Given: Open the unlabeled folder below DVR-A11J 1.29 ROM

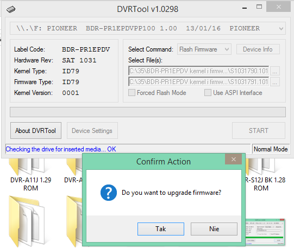Looking at the screenshot, I should pyautogui.click(x=27, y=221).
